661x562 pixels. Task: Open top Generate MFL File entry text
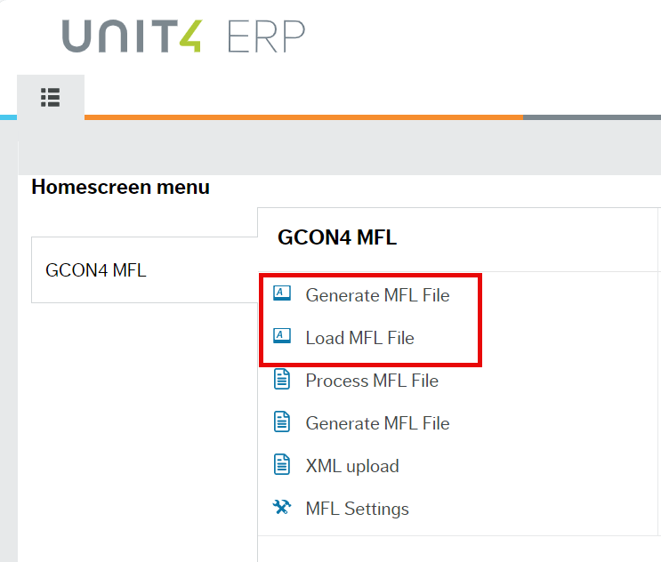tap(377, 295)
